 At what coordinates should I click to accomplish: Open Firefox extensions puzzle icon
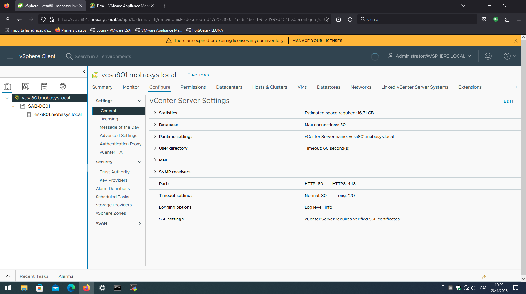507,19
